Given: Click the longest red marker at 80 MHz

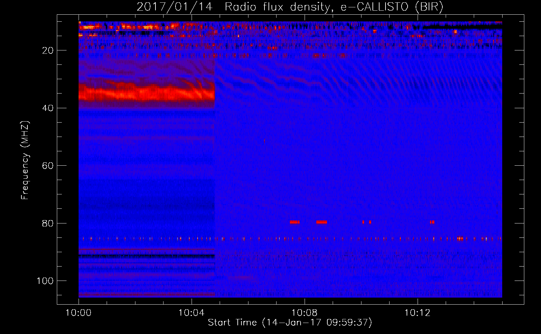Looking at the screenshot, I should (321, 222).
